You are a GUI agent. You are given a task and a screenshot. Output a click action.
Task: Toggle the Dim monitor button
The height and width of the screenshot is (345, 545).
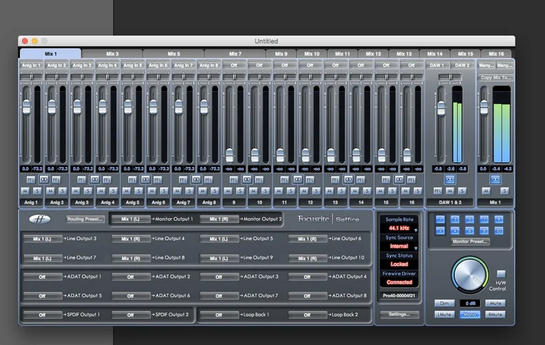444,303
